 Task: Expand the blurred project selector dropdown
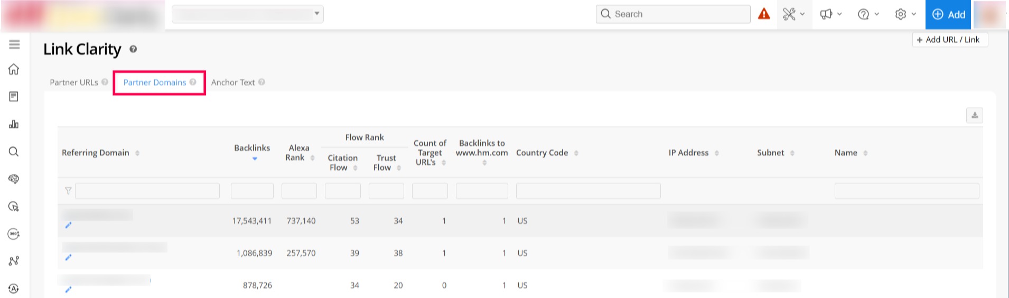pos(248,14)
